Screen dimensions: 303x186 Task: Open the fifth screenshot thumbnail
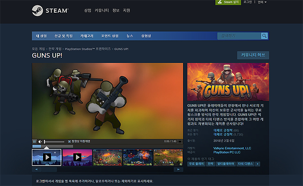tap(168, 157)
